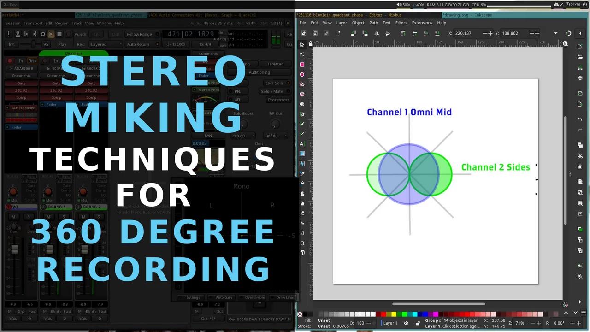Choose the Rectangle tool in Inkscape
590x332 pixels.
[x=302, y=65]
